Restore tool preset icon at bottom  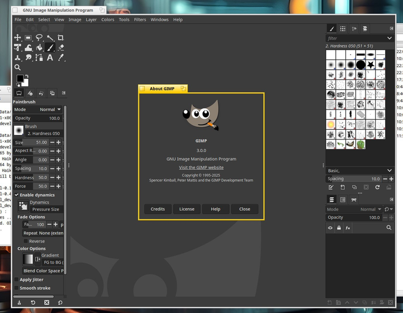[x=33, y=303]
